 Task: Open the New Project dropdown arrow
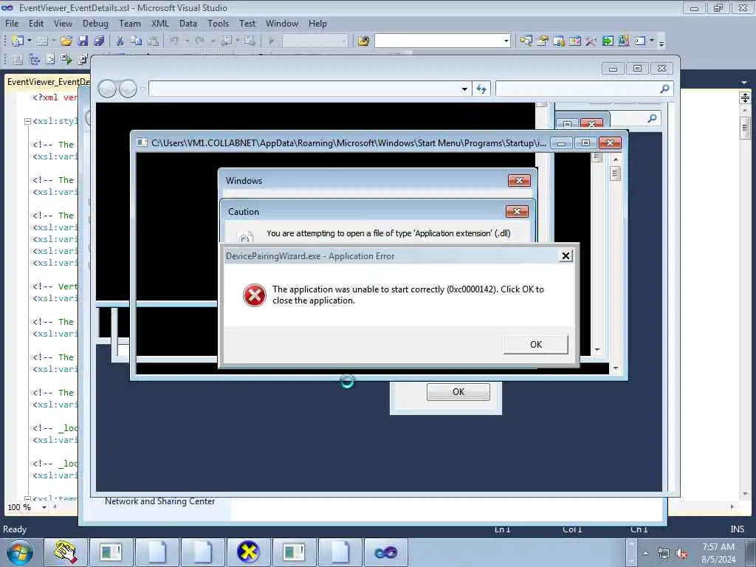[30, 41]
